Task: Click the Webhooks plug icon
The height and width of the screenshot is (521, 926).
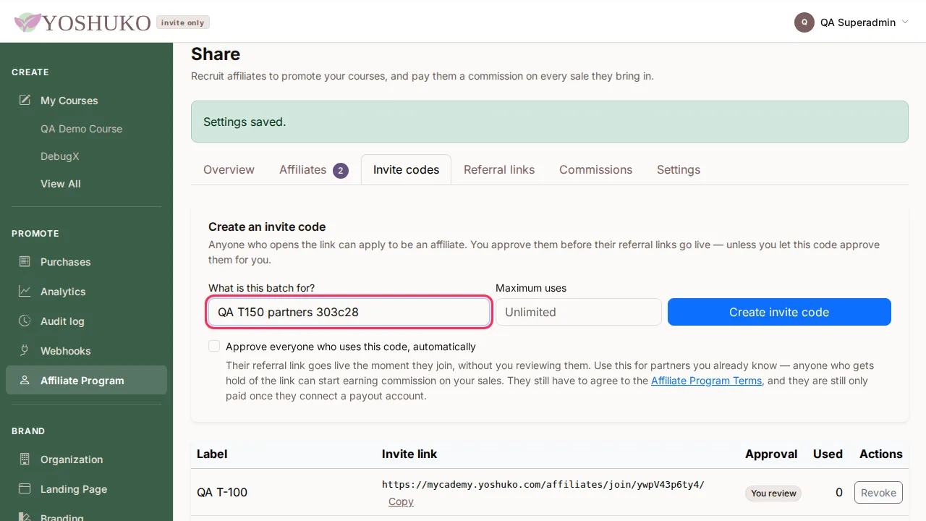Action: point(25,350)
